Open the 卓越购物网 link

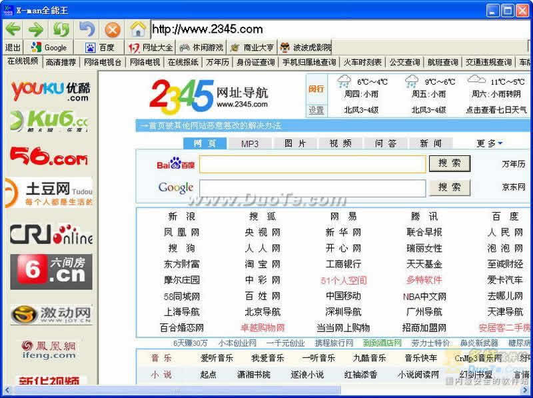263,328
